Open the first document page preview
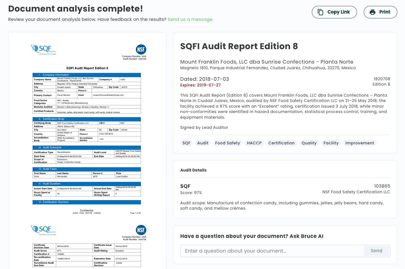Viewport: 405px width, 269px height. pos(87,127)
